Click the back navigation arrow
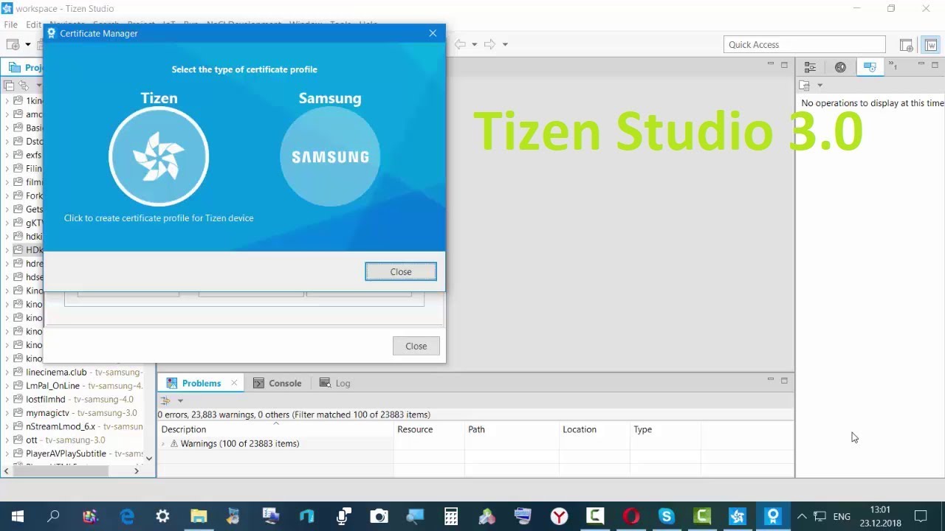 point(460,44)
